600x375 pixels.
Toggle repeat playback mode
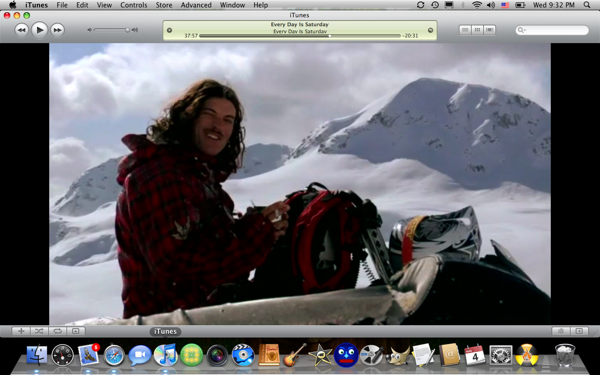pyautogui.click(x=57, y=331)
